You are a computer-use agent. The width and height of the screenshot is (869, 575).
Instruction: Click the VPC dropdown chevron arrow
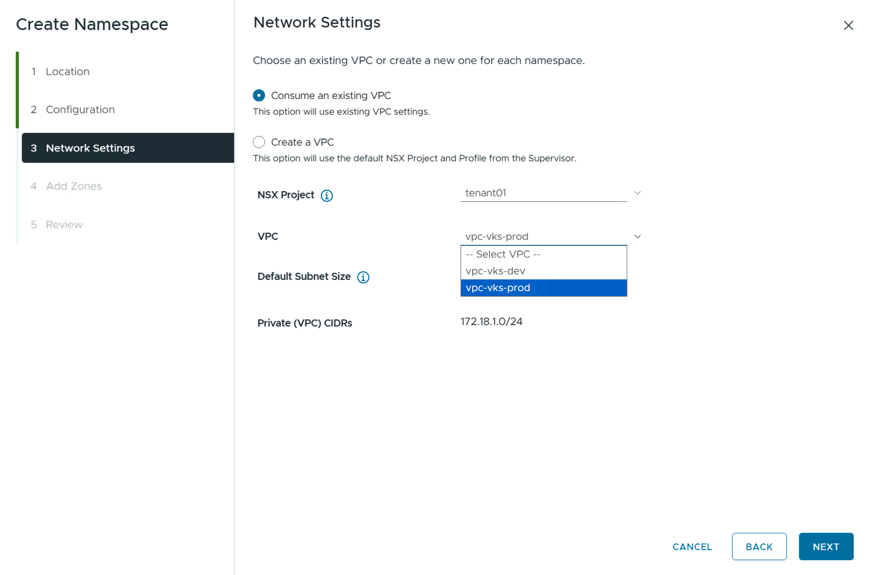click(x=637, y=237)
